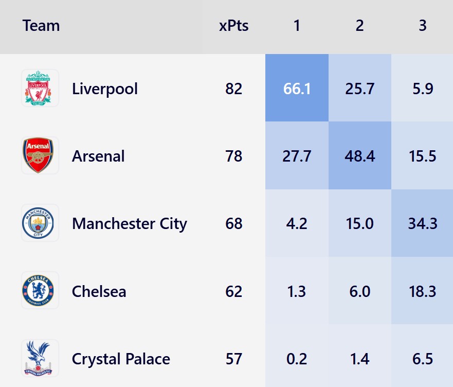Sort by the xPts column header
The image size is (453, 387).
coord(233,26)
